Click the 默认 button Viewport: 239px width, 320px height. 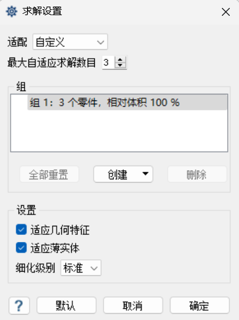[66, 305]
